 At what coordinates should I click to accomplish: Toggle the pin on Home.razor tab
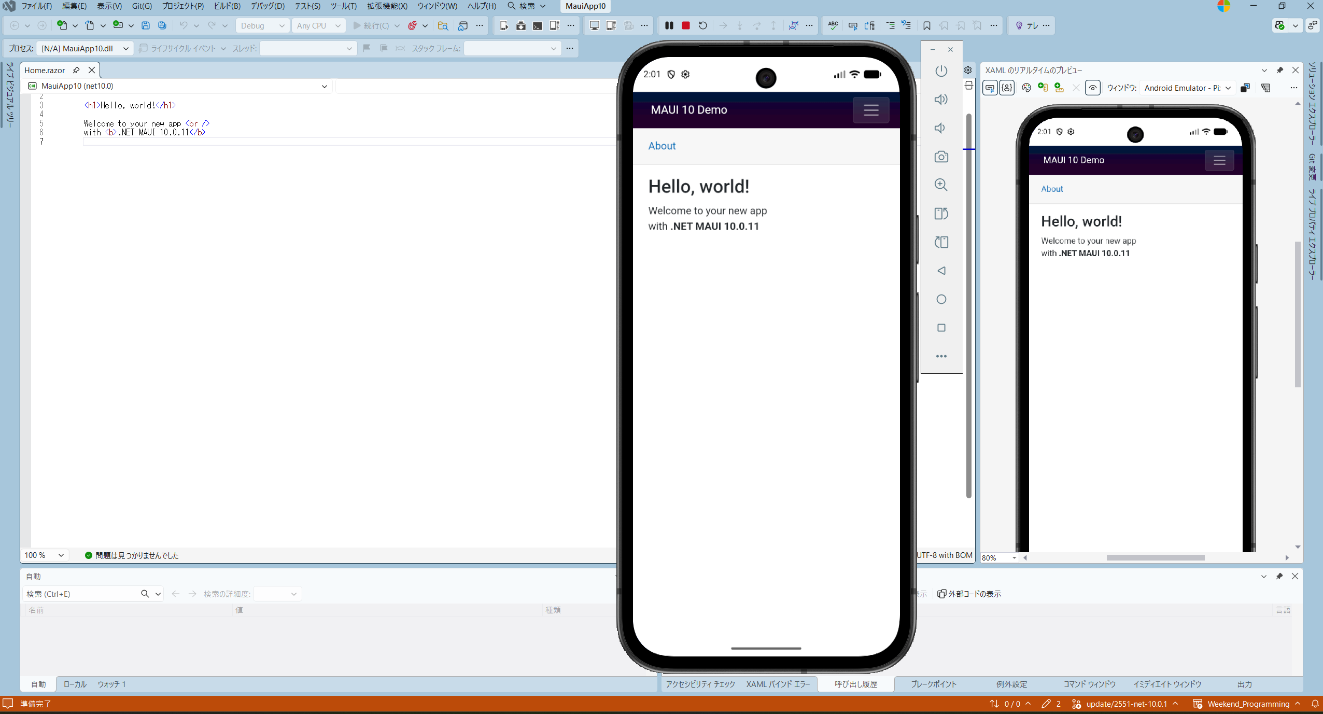(x=76, y=70)
